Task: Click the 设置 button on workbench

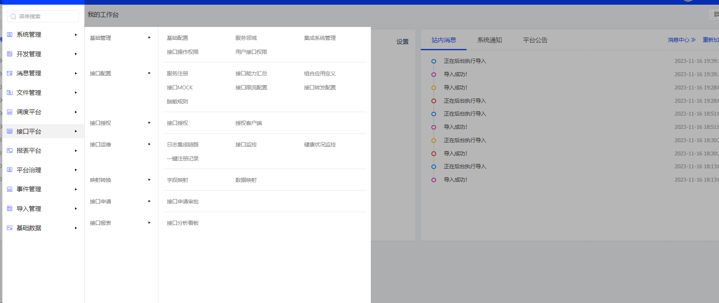Action: pos(402,42)
